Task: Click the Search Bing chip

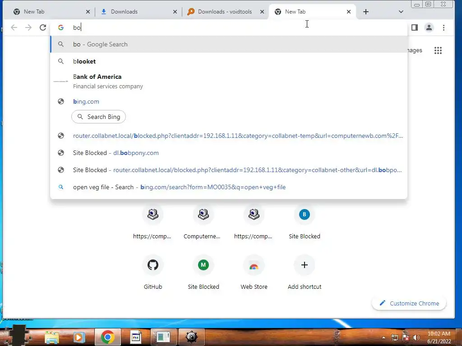Action: 98,117
